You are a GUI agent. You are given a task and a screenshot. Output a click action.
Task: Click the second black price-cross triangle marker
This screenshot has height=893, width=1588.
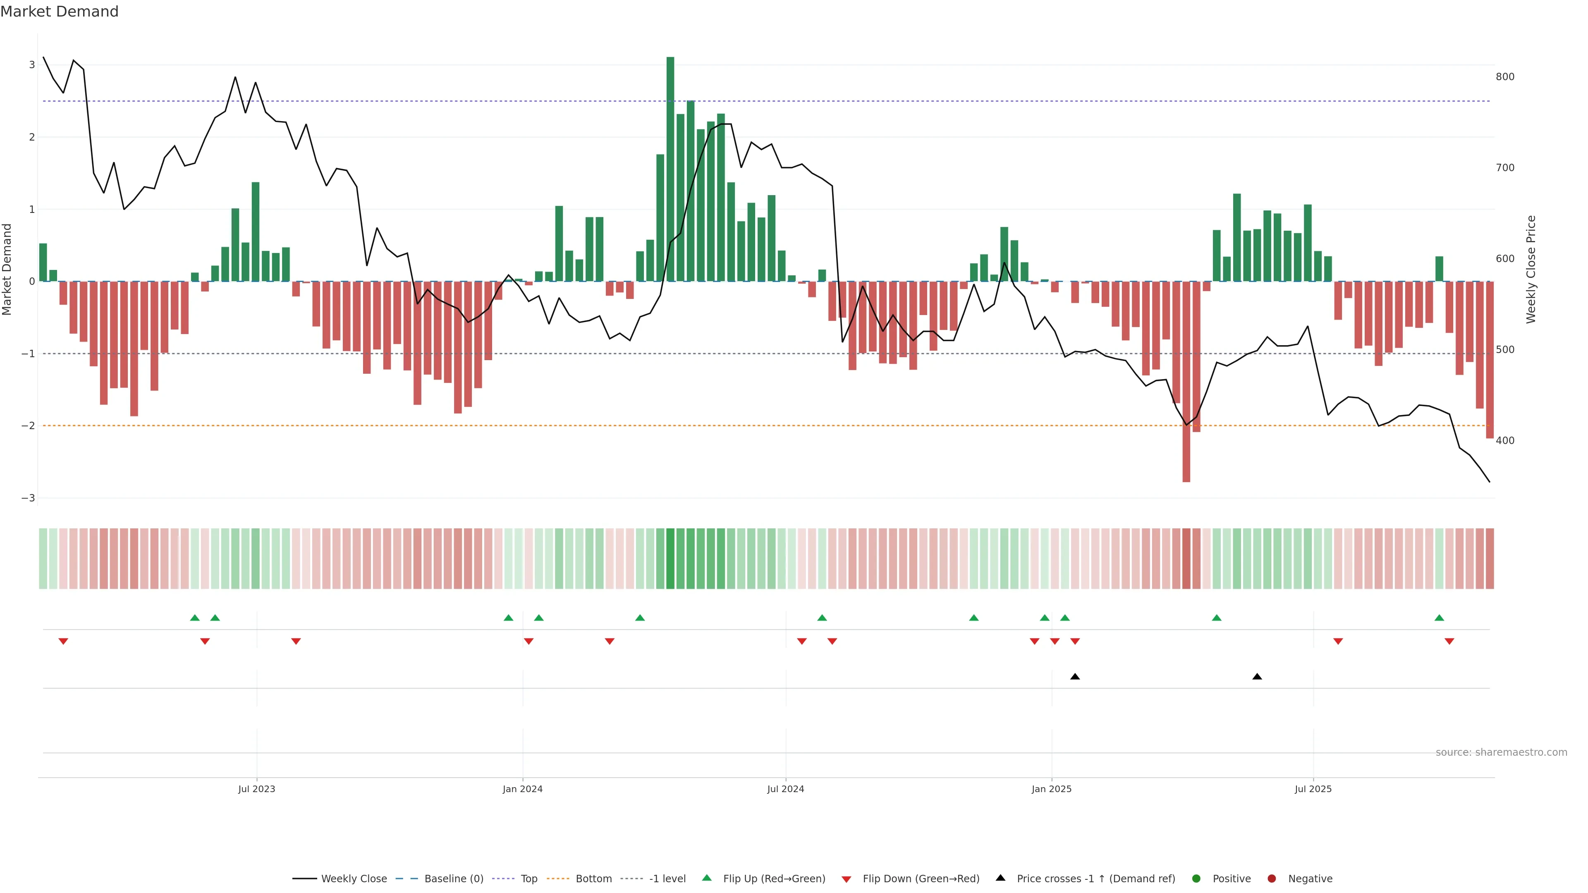tap(1257, 677)
